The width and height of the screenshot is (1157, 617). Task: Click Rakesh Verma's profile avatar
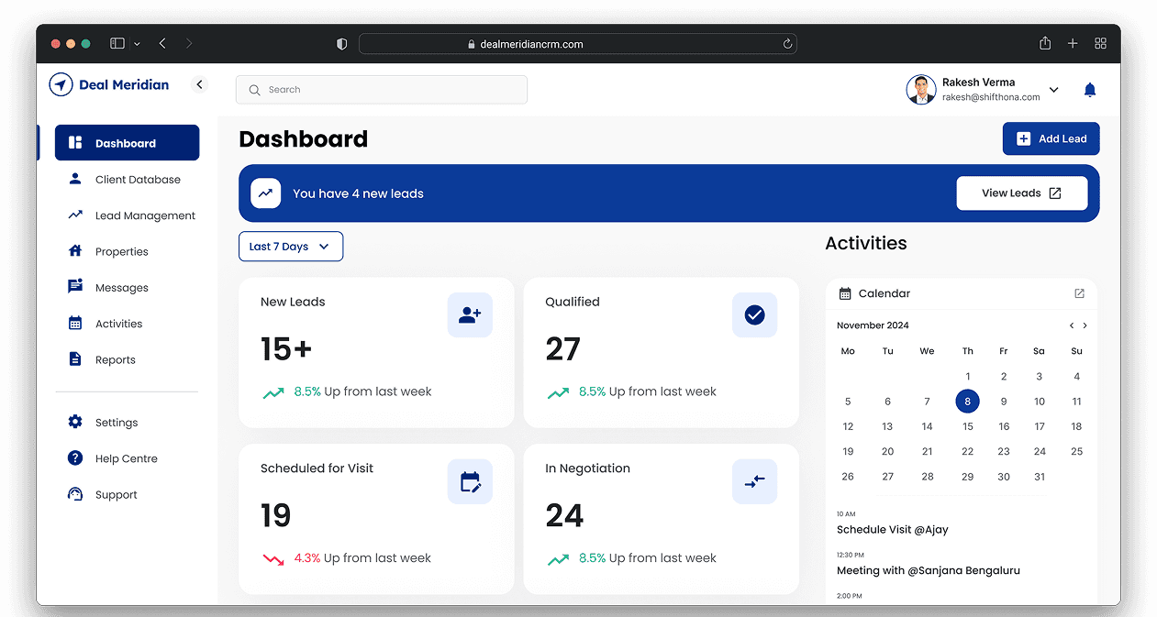click(920, 90)
